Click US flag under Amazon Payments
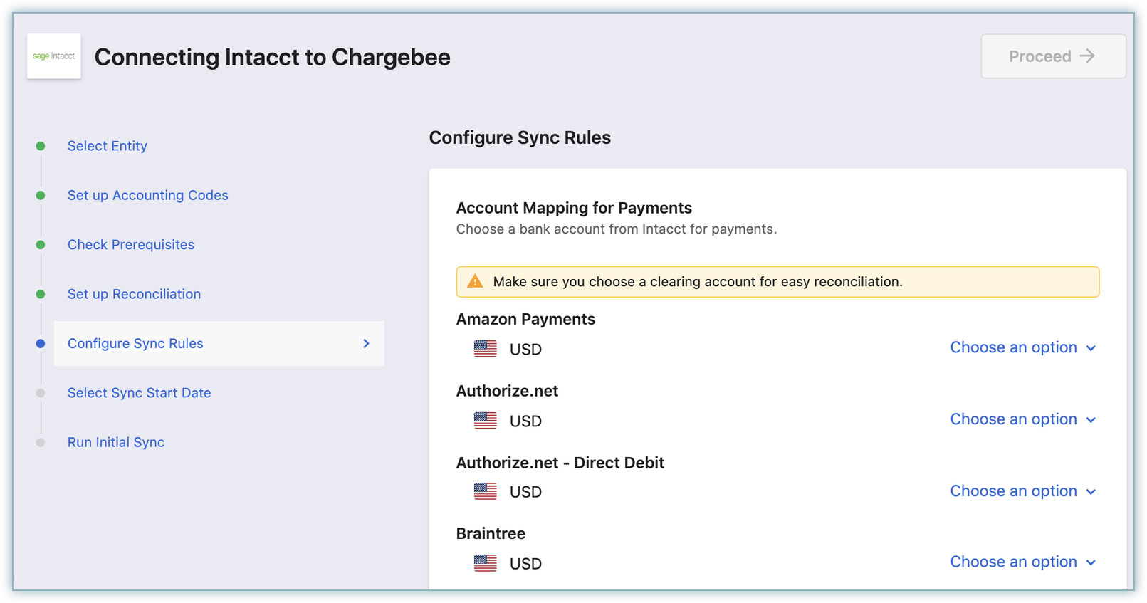Viewport: 1147px width, 603px height. tap(486, 349)
